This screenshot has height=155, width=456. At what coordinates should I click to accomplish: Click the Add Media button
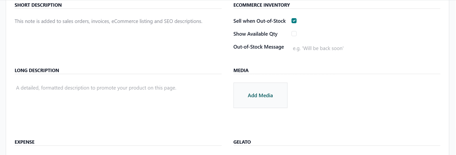point(260,95)
